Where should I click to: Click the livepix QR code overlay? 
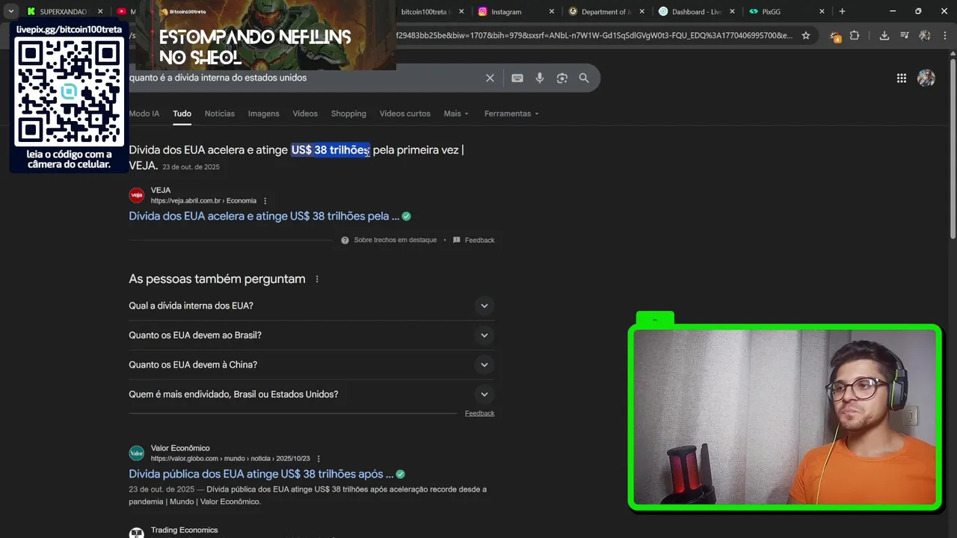[x=69, y=92]
